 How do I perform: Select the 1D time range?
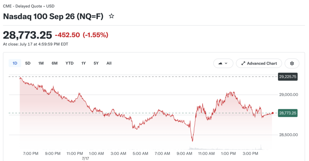(x=15, y=63)
